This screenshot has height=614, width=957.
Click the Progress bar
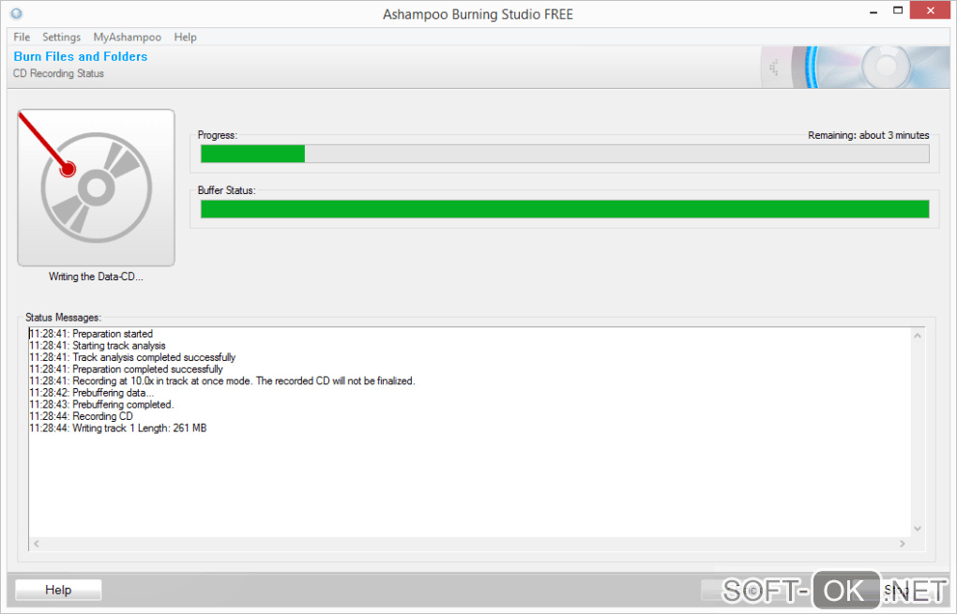pyautogui.click(x=565, y=154)
